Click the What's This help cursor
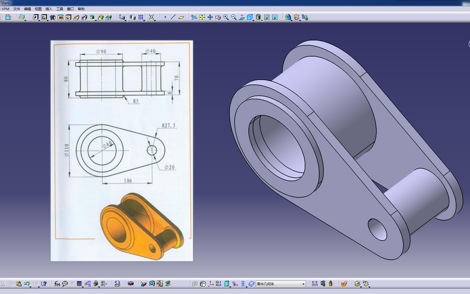470x294 pixels. pos(44,284)
